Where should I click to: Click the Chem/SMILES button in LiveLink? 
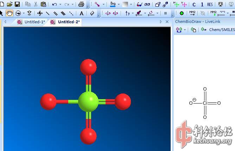pyautogui.click(x=221, y=30)
